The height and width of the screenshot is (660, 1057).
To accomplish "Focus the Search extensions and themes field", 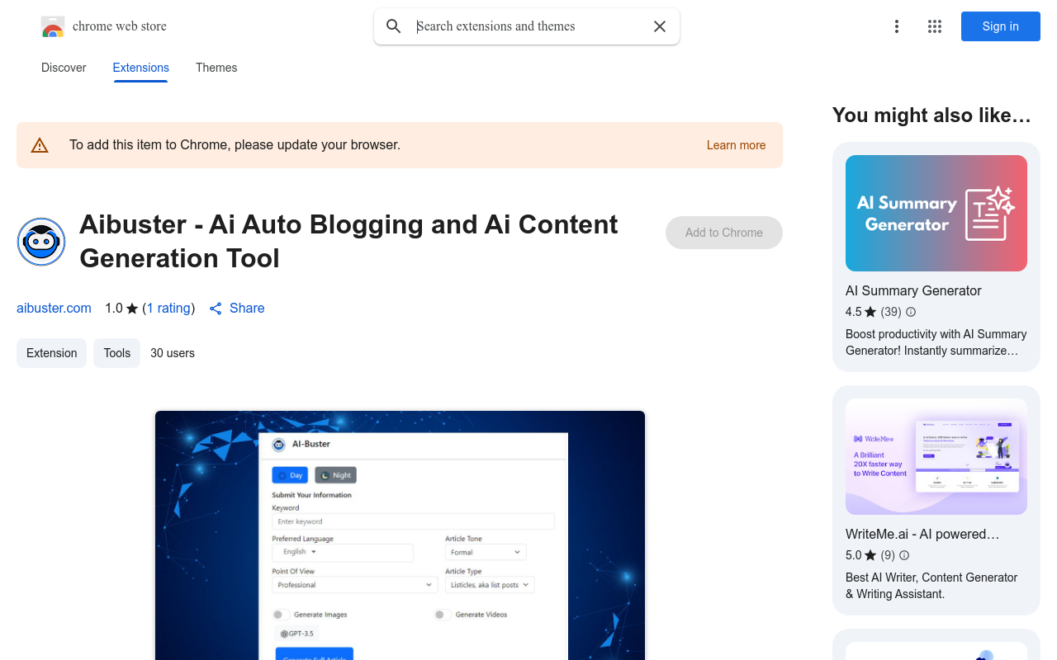I will click(x=527, y=26).
